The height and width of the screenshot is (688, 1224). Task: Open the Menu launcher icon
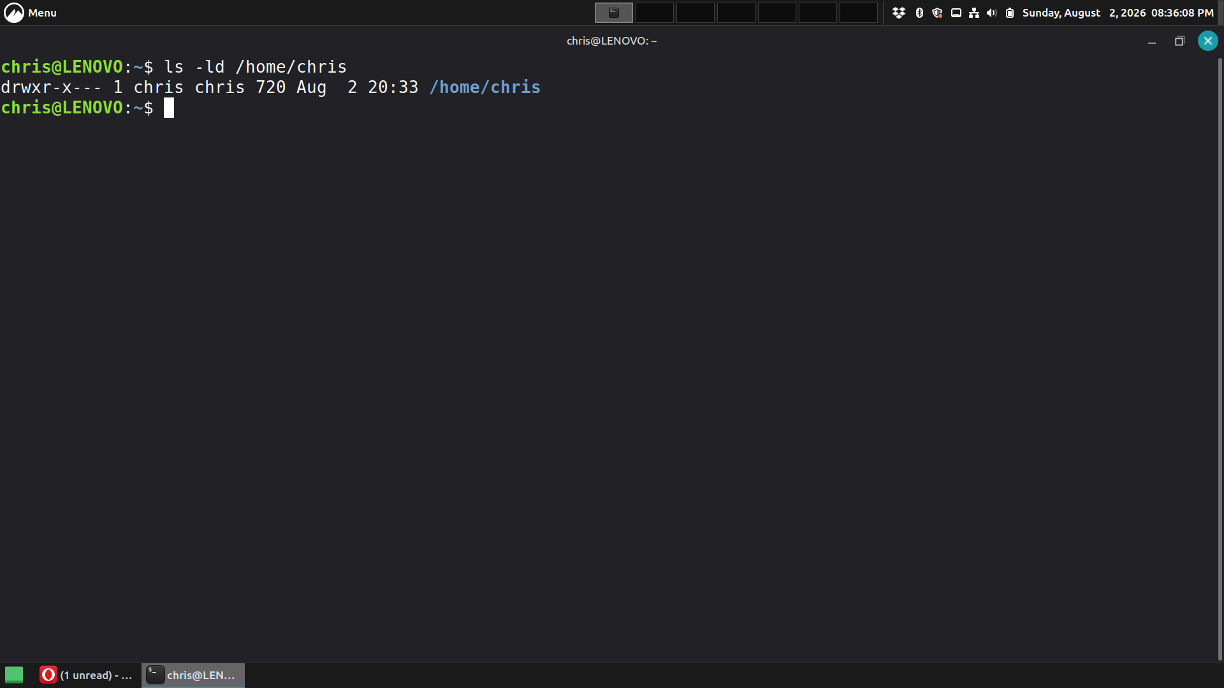(x=14, y=13)
